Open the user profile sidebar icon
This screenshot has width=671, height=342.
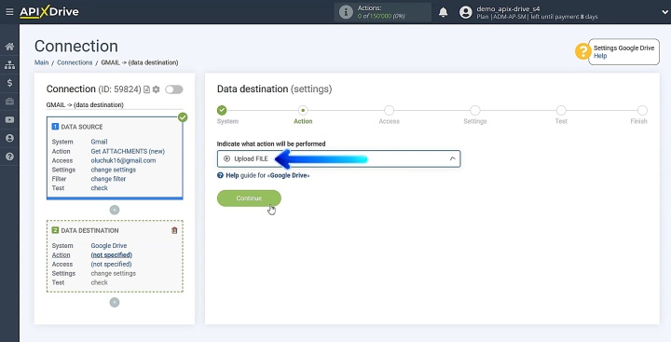(x=9, y=138)
